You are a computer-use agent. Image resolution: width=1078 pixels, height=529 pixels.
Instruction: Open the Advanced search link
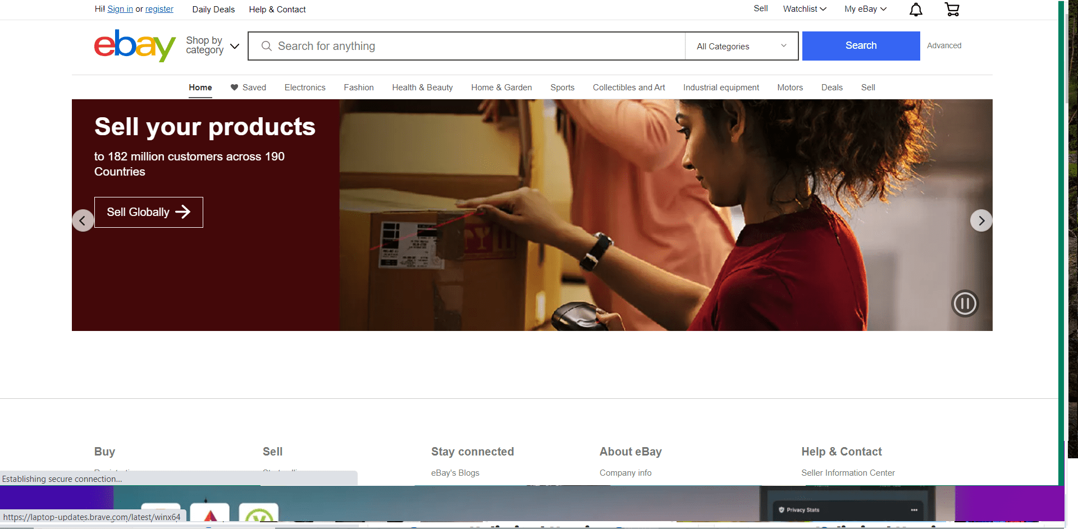point(944,45)
